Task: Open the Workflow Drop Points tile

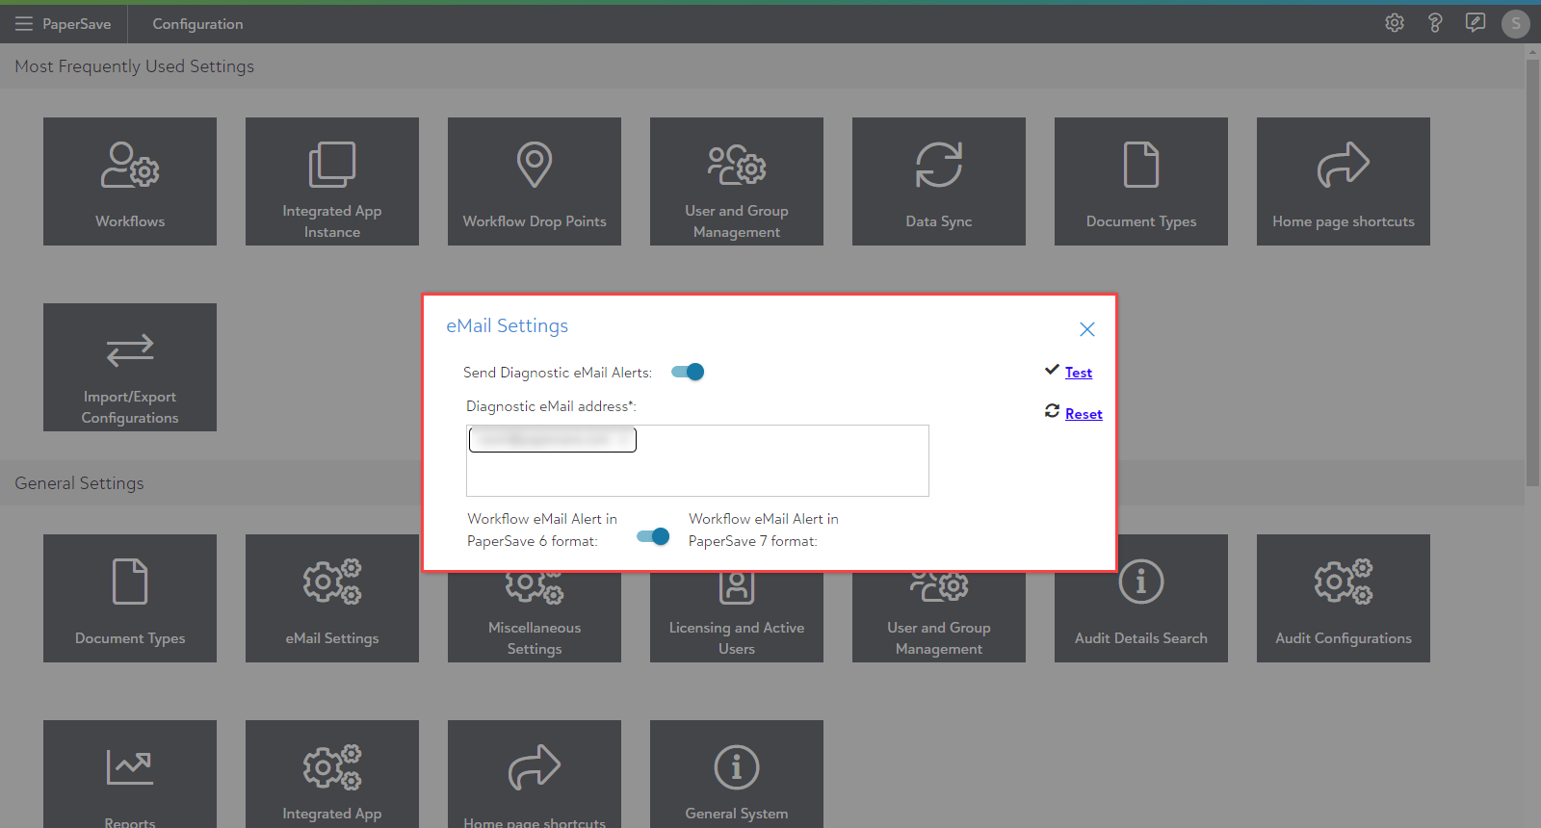Action: pyautogui.click(x=534, y=181)
